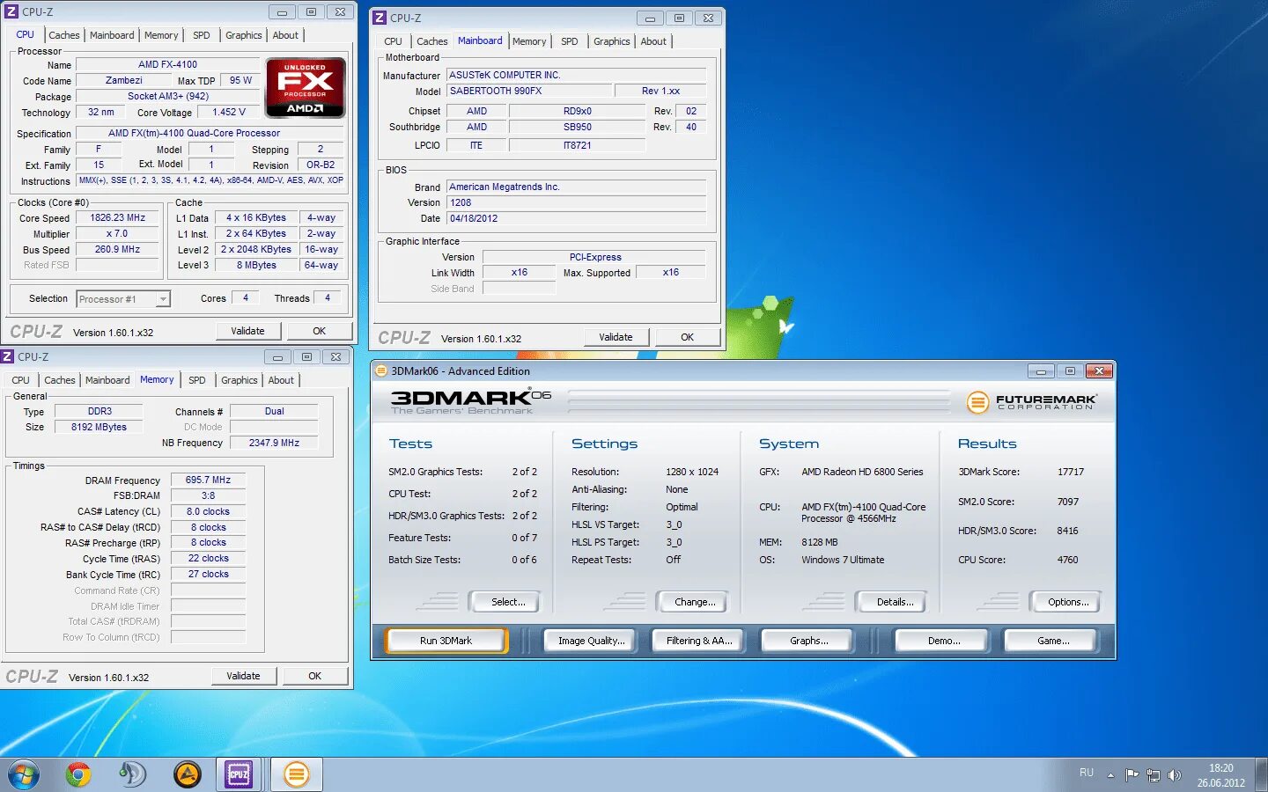Open Image Quality options
Image resolution: width=1268 pixels, height=792 pixels.
pyautogui.click(x=592, y=641)
